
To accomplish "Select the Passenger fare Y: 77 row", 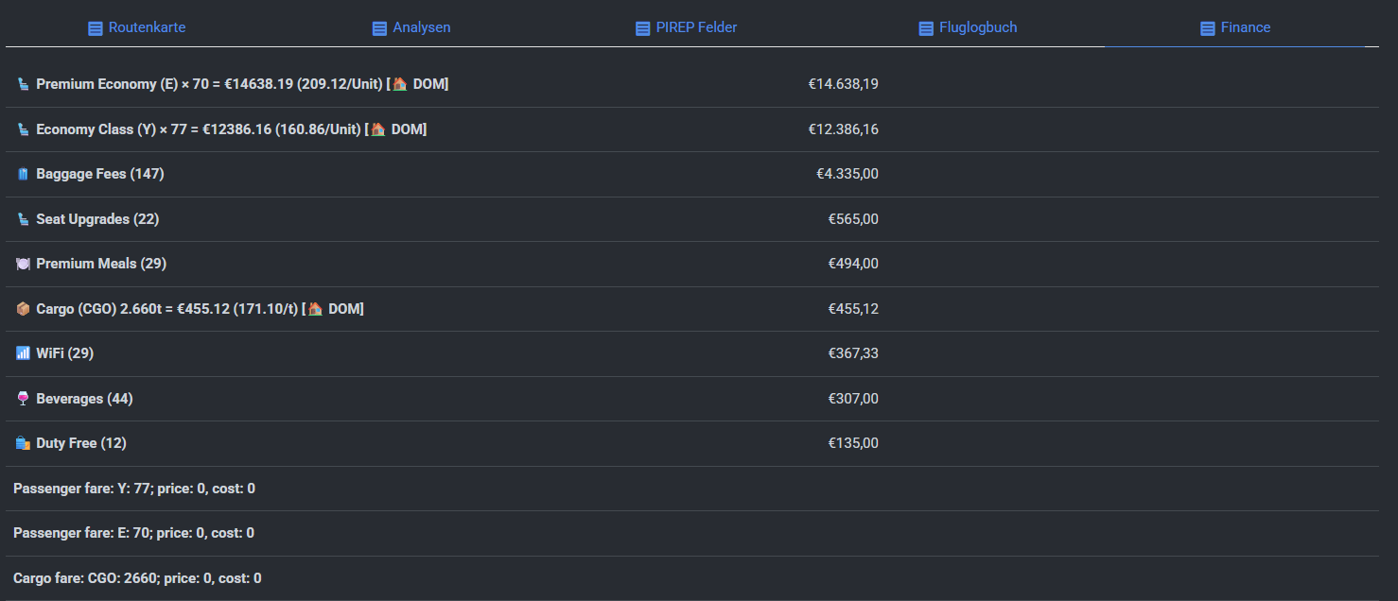I will [134, 489].
